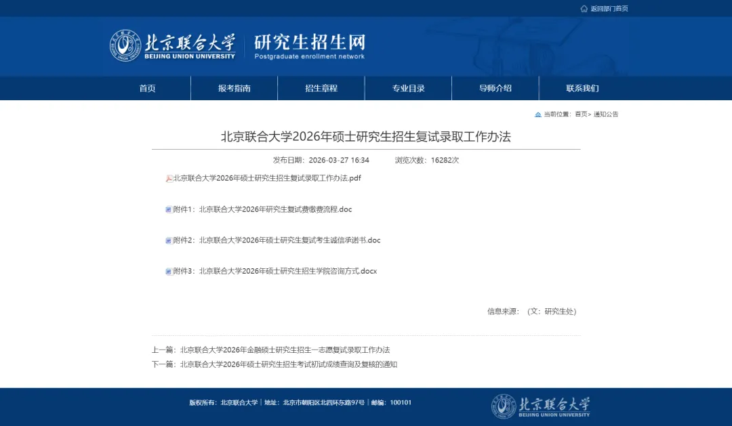Open 附件1 复试费缴费流程.doc link

point(262,209)
